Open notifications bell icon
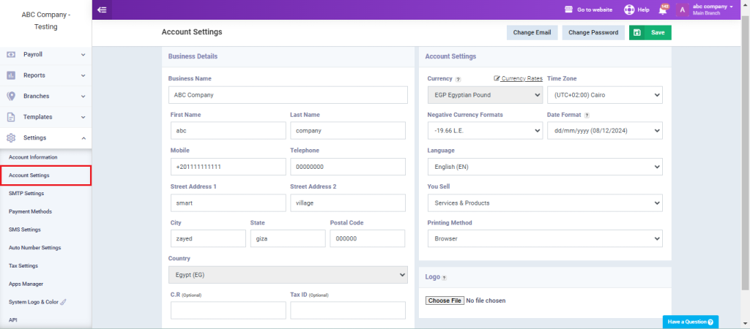Image resolution: width=750 pixels, height=329 pixels. click(663, 10)
